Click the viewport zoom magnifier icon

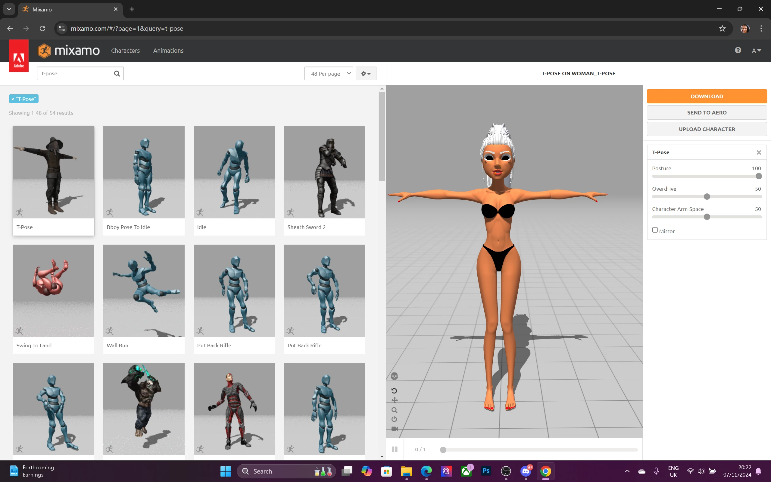click(394, 410)
